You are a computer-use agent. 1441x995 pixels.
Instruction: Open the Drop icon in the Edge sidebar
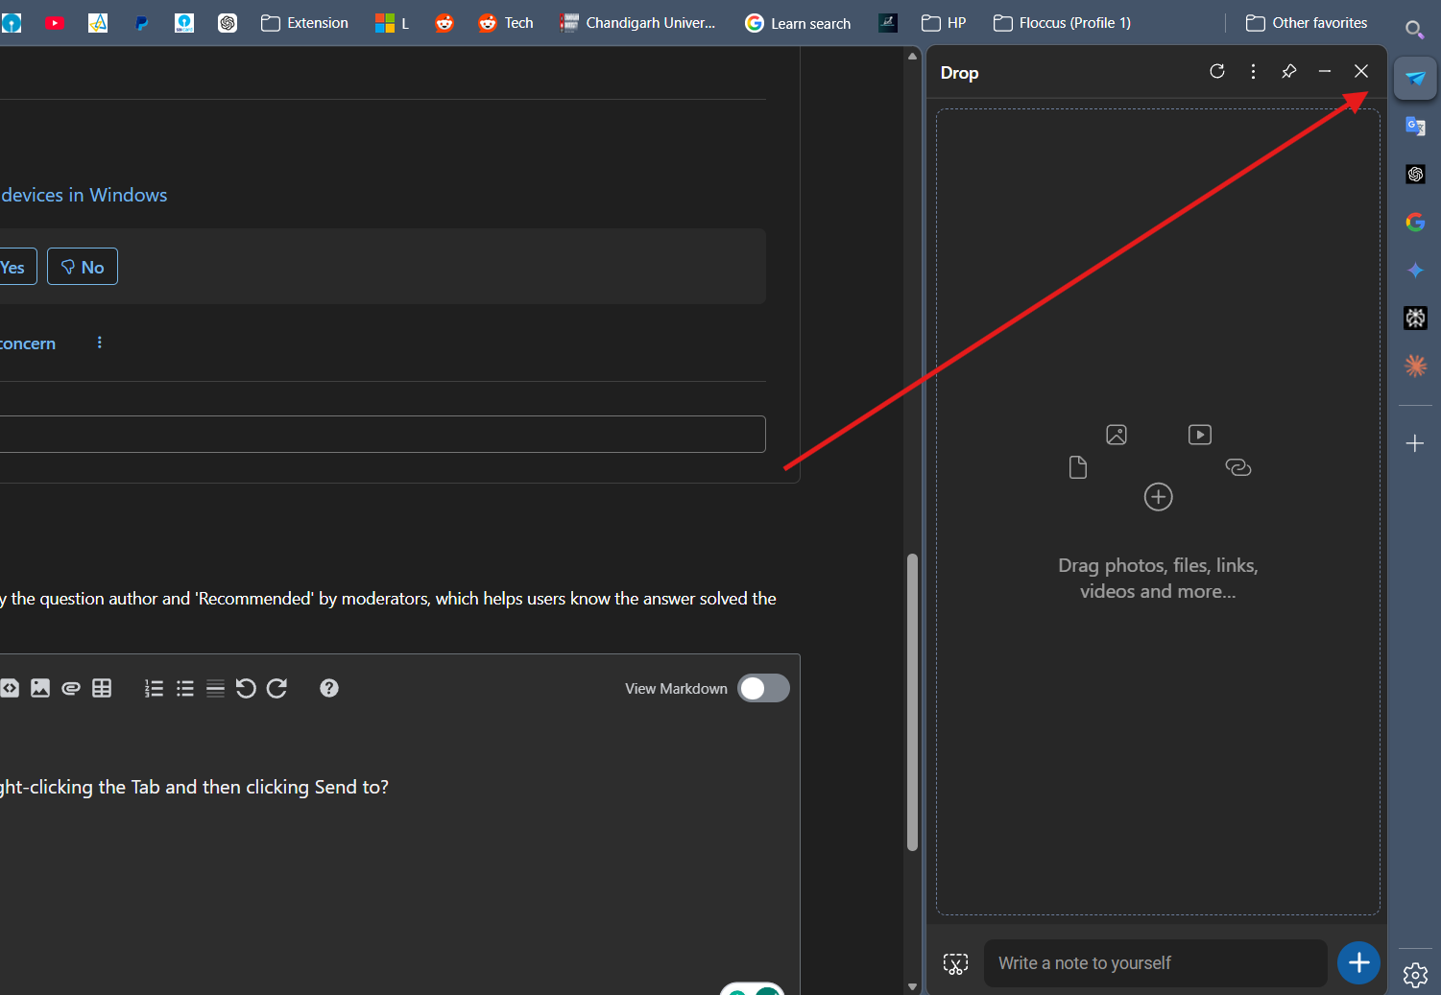(1415, 78)
